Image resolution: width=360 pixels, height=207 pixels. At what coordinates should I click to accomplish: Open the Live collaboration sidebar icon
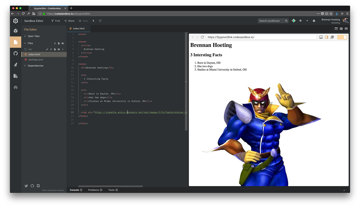(x=15, y=87)
